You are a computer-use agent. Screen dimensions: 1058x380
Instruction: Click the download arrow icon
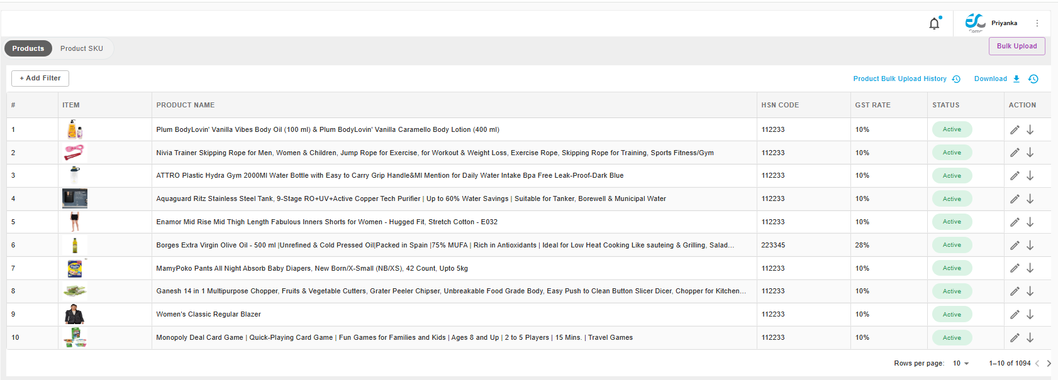coord(1016,79)
